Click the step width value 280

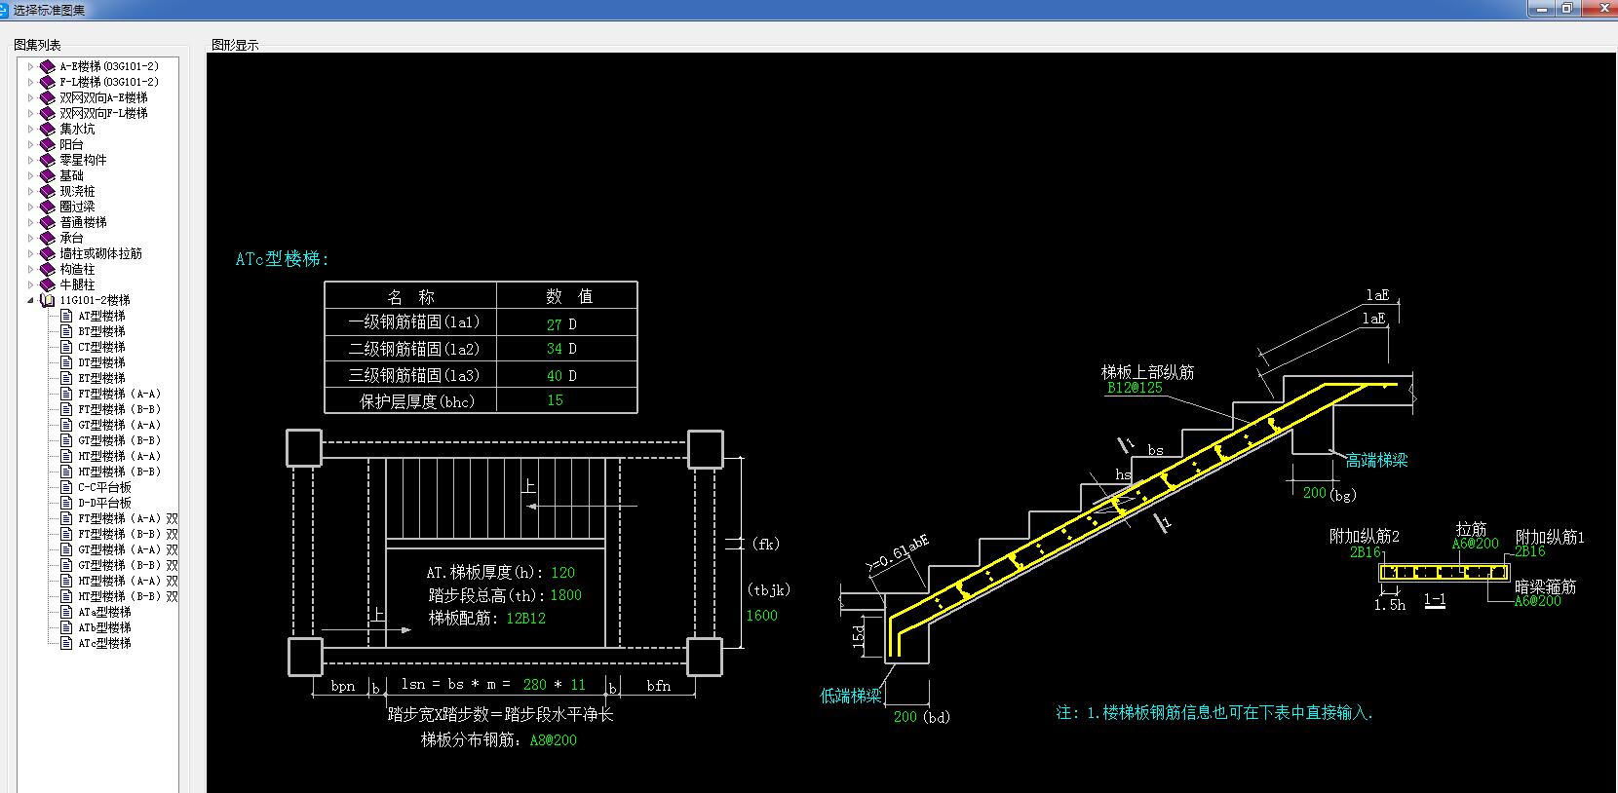click(535, 685)
